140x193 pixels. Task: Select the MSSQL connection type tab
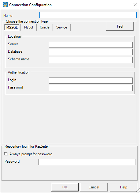12,27
